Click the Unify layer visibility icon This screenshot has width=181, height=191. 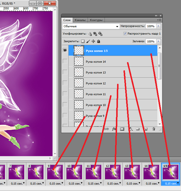click(x=95, y=34)
